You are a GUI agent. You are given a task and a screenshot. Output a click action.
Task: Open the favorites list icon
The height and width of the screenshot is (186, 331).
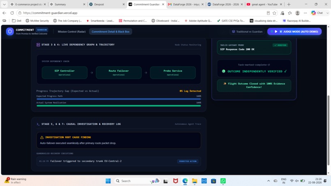click(x=290, y=13)
